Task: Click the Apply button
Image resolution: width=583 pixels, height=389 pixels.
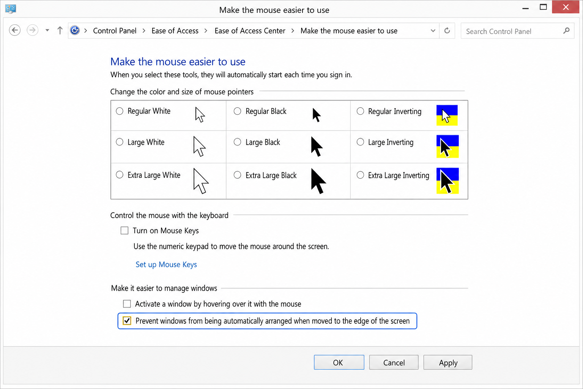Action: coord(448,362)
